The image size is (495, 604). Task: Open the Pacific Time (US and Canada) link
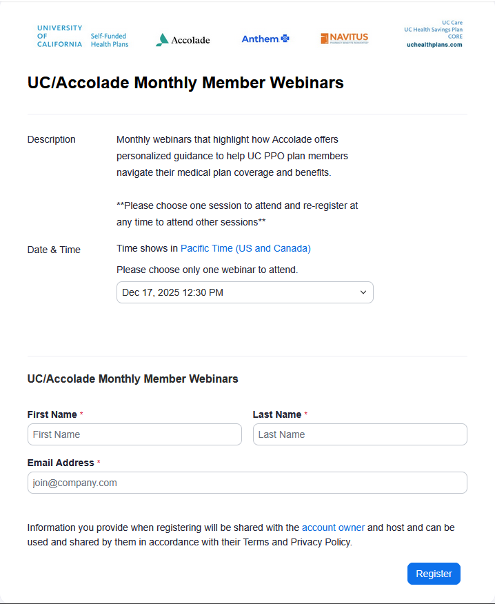tap(245, 248)
